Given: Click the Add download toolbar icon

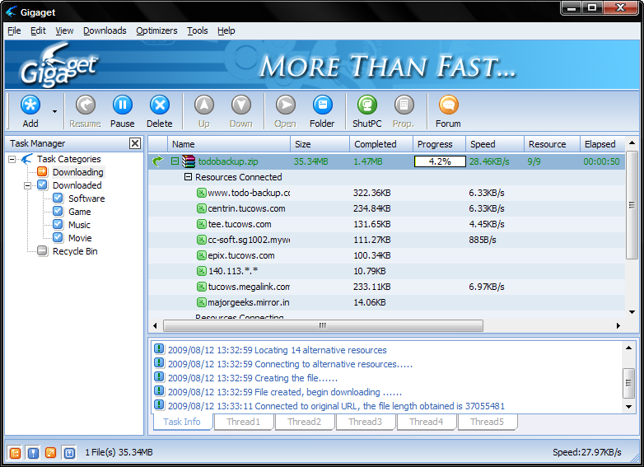Looking at the screenshot, I should [x=30, y=105].
